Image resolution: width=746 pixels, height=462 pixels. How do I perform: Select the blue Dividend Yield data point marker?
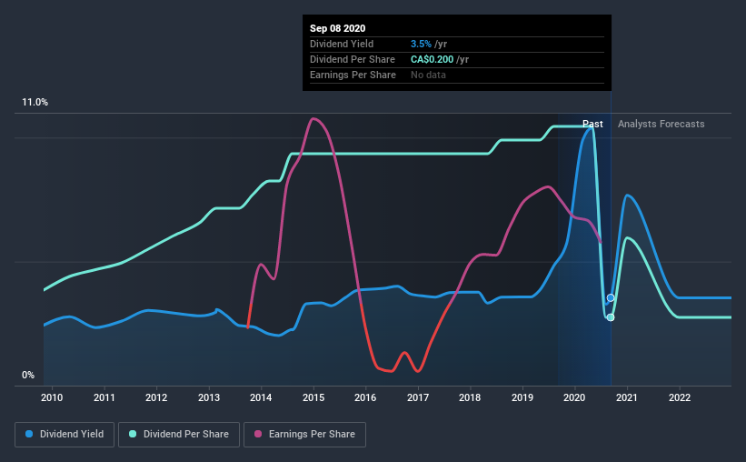tap(611, 297)
